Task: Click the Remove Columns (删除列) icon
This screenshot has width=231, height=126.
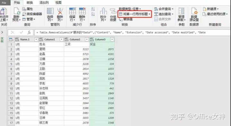Action: click(60, 11)
